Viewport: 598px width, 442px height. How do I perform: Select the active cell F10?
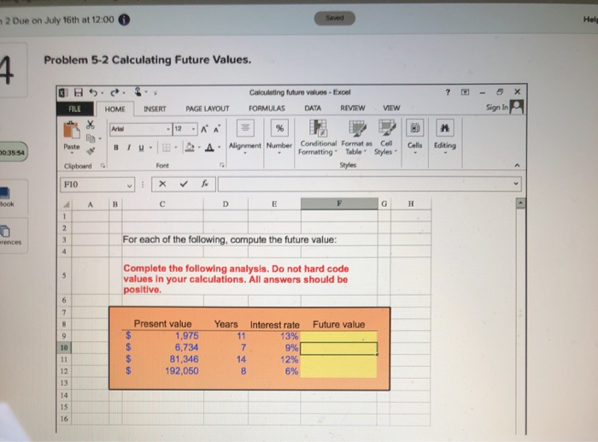[x=338, y=348]
